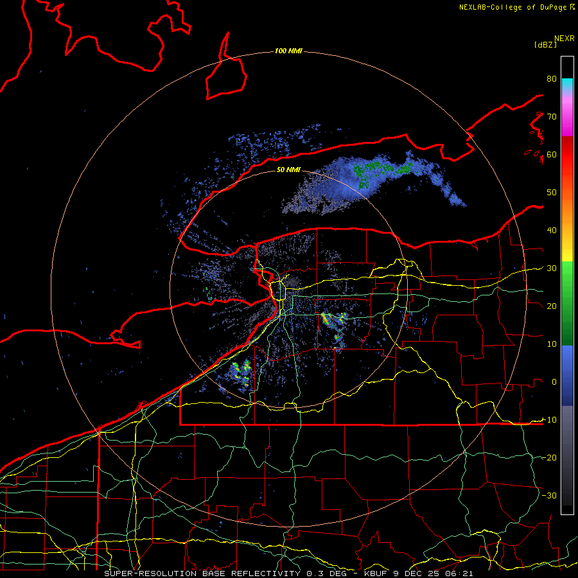This screenshot has width=578, height=578.
Task: Click the 30 value on the dBZ scale
Action: point(552,268)
